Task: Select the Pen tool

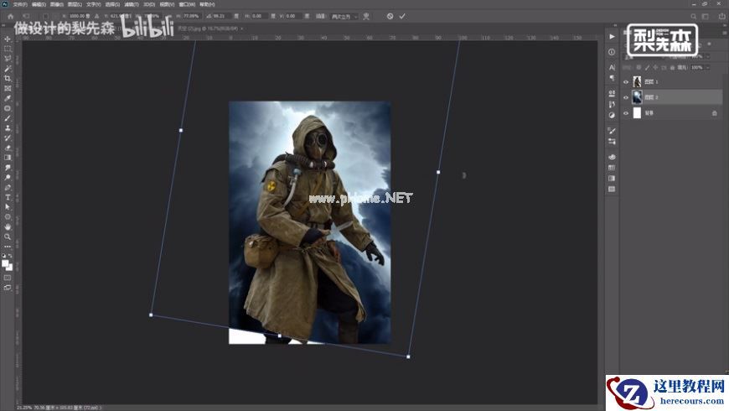Action: coord(8,187)
